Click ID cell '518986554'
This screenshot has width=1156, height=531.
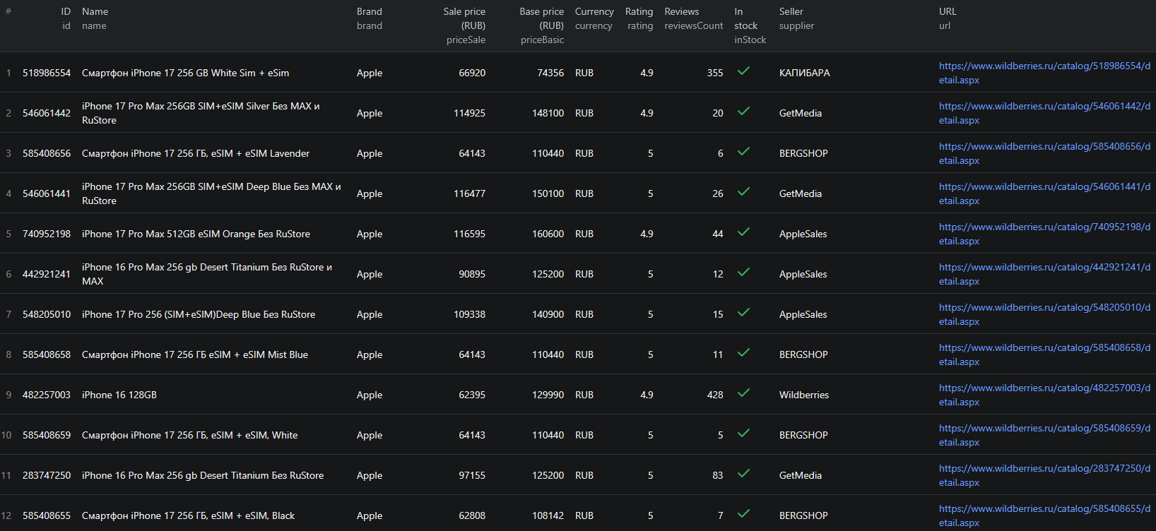click(47, 73)
